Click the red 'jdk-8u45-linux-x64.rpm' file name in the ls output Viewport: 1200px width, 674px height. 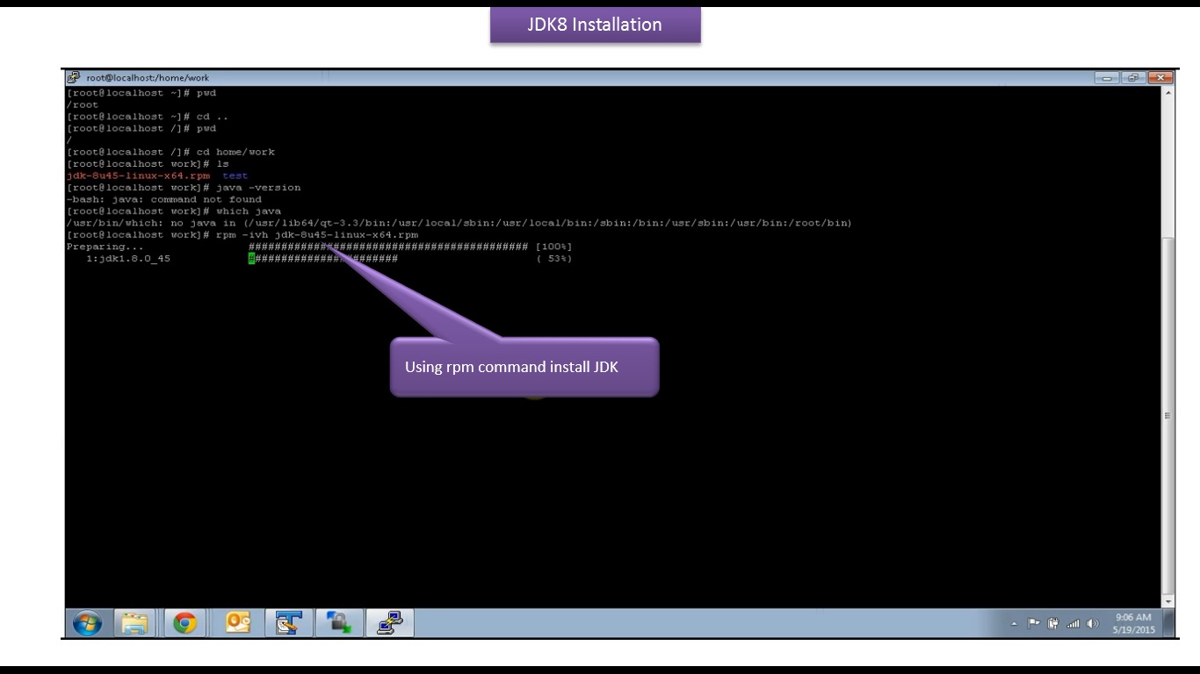coord(138,176)
